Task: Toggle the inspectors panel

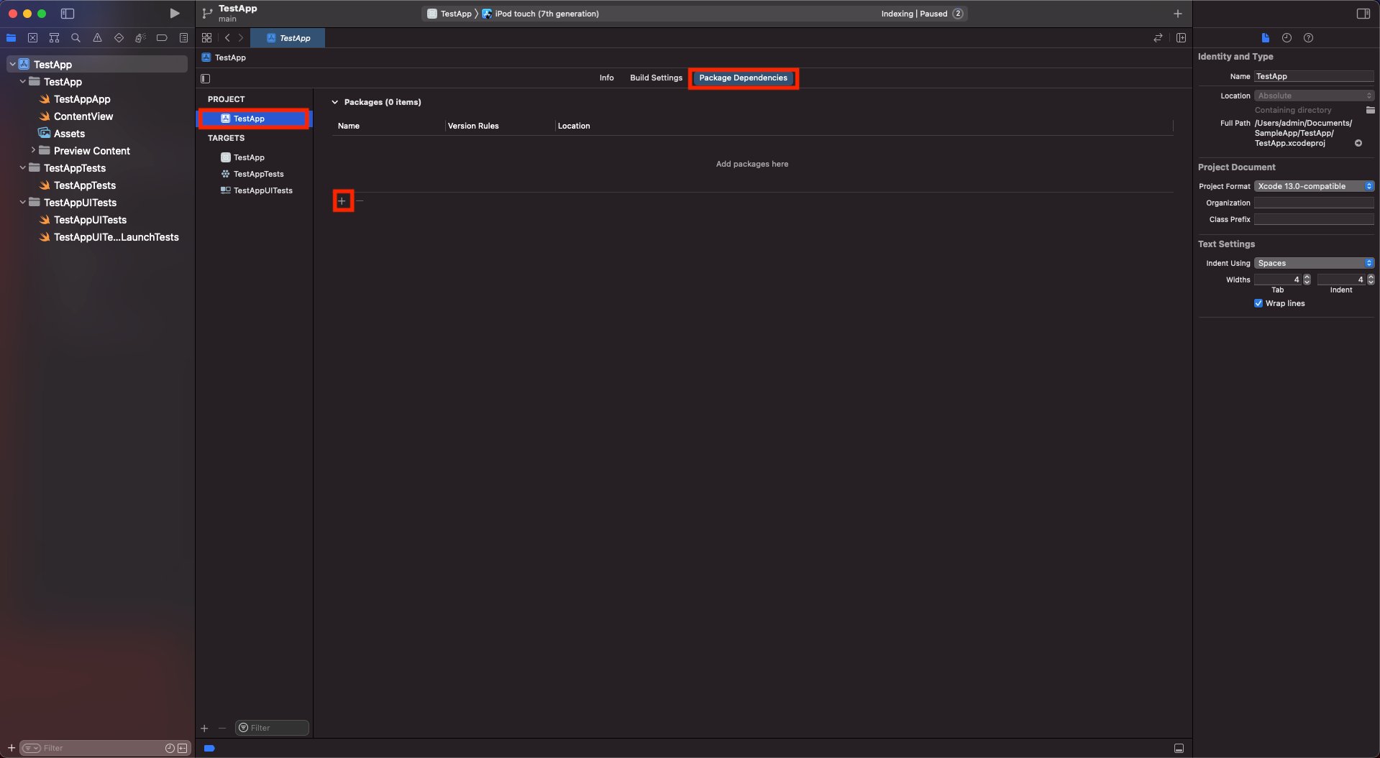Action: pos(1363,14)
